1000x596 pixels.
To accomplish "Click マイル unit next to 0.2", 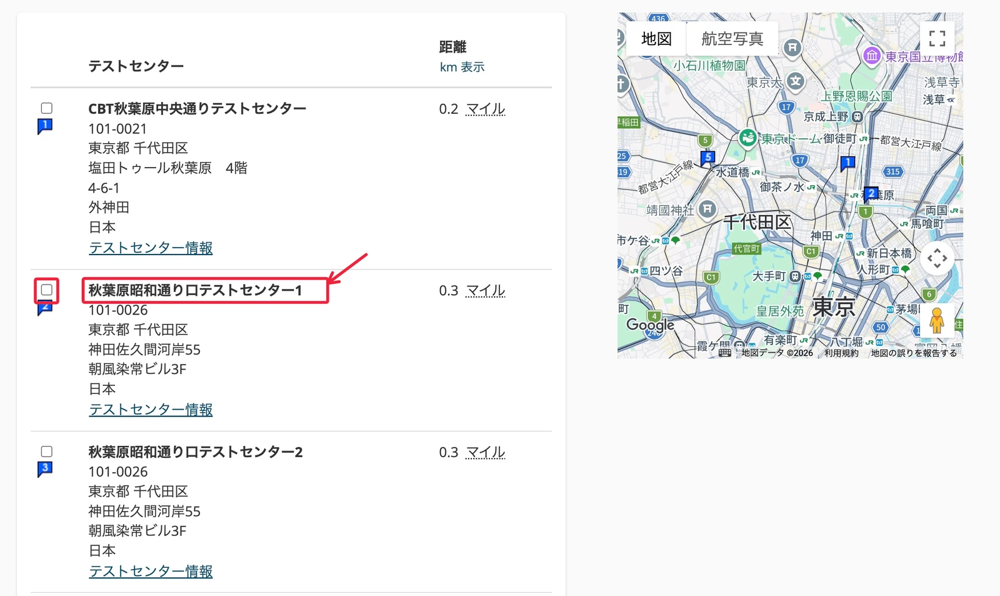I will 486,109.
